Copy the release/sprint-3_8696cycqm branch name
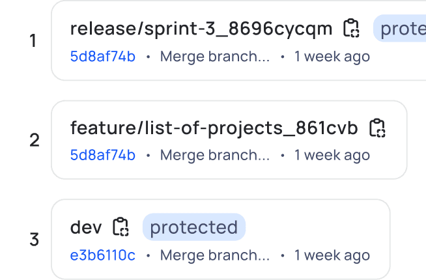The image size is (426, 280). [x=351, y=28]
